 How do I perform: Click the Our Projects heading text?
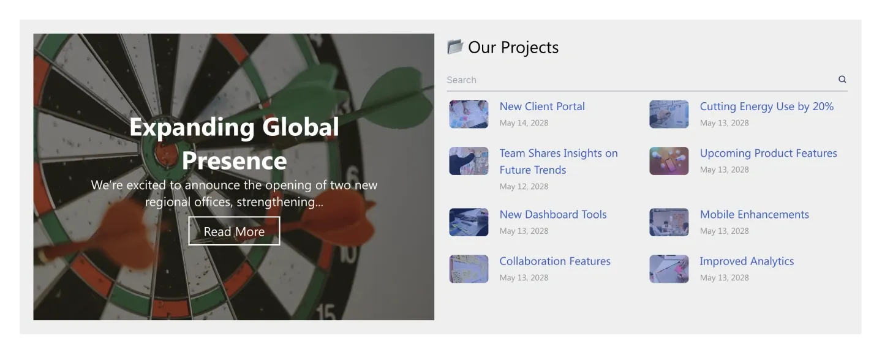click(513, 47)
